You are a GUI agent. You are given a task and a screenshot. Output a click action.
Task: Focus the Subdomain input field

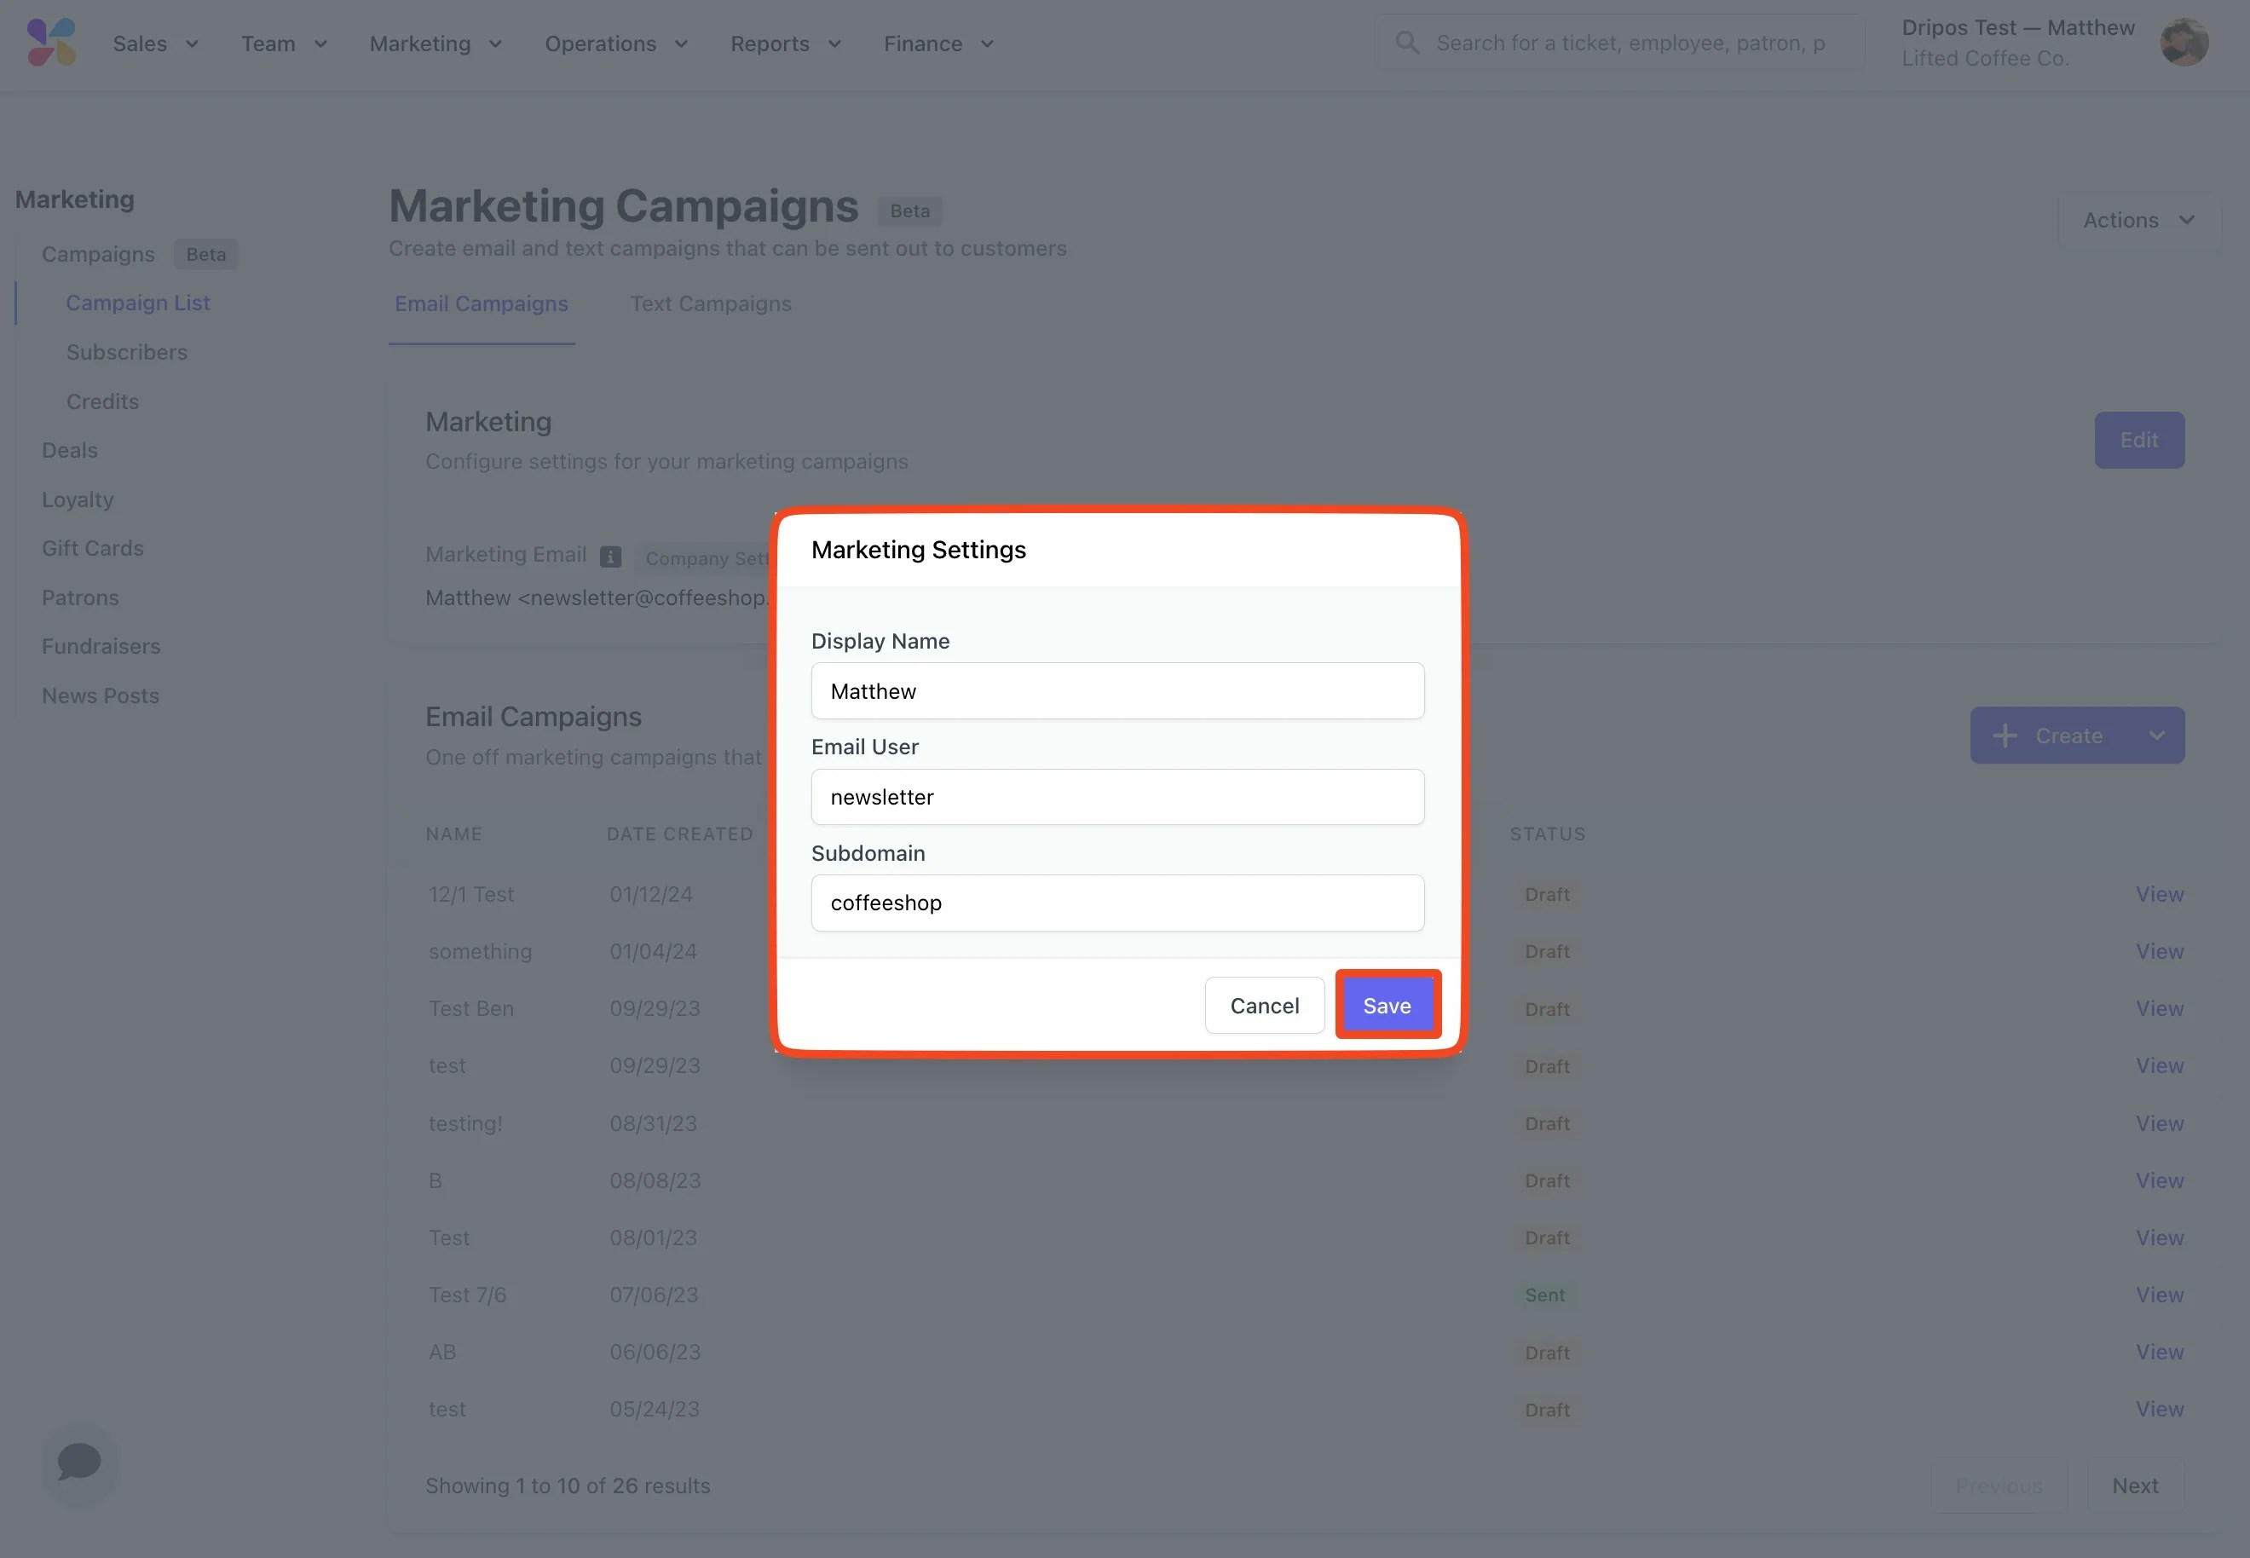click(x=1116, y=903)
